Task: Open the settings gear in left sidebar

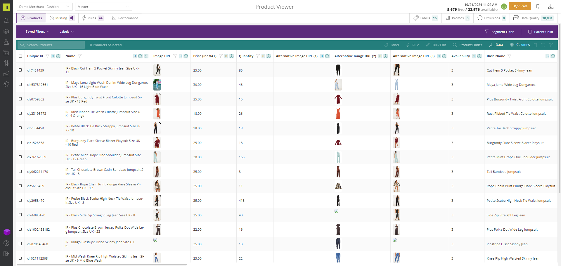Action: pos(6,84)
